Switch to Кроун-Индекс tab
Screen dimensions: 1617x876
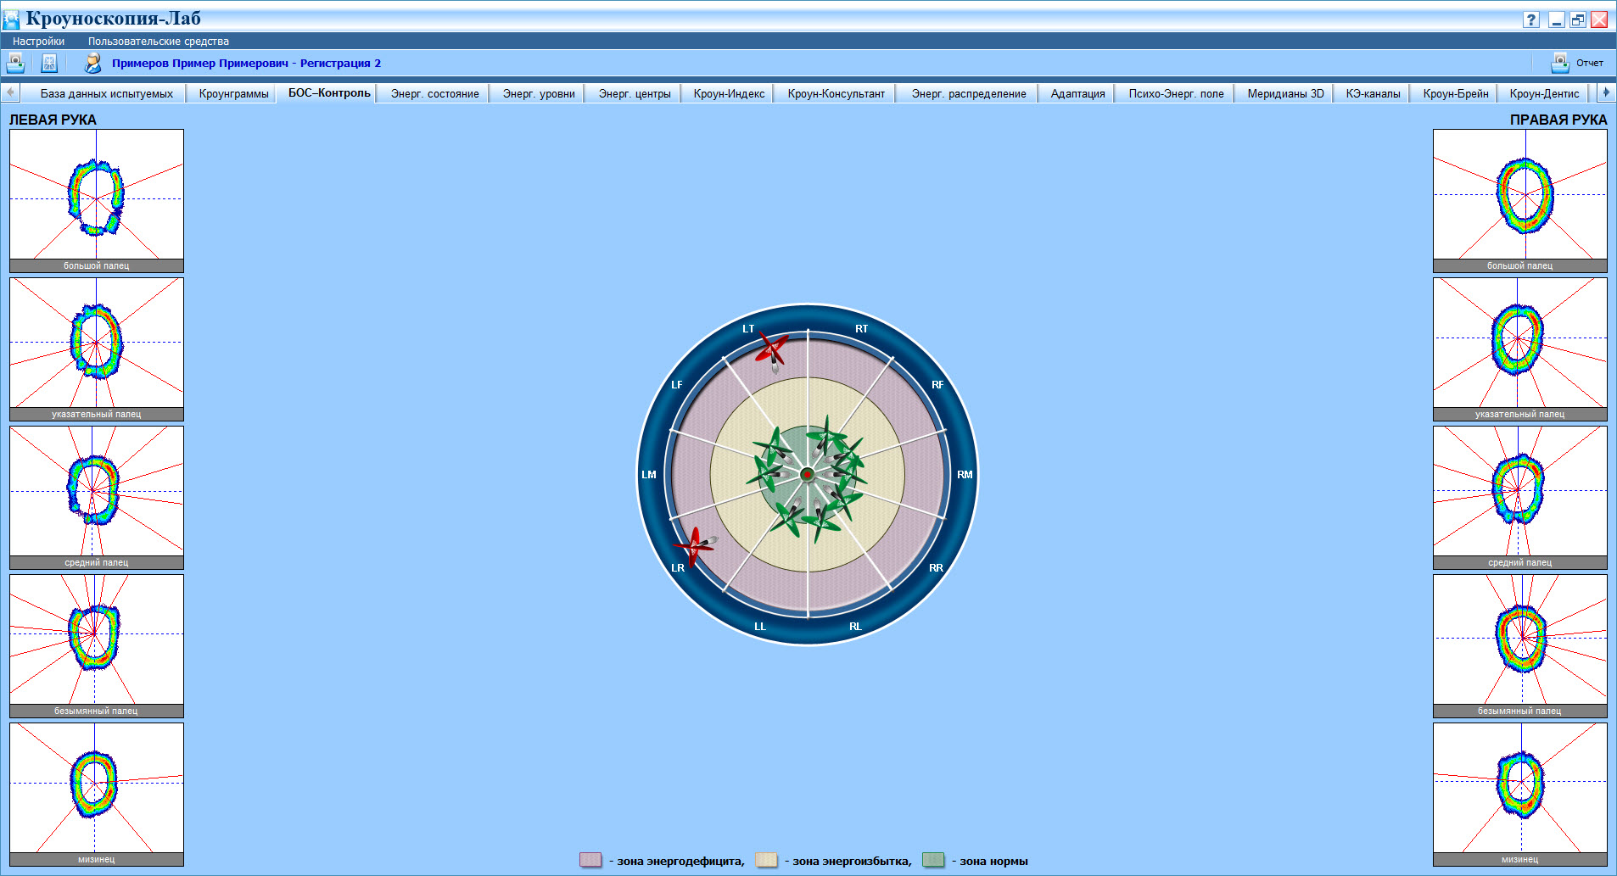point(729,93)
